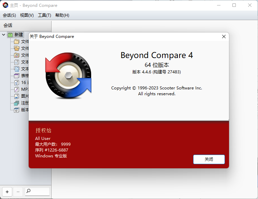
Task: Open the 工具(T) menu
Action: click(x=44, y=15)
